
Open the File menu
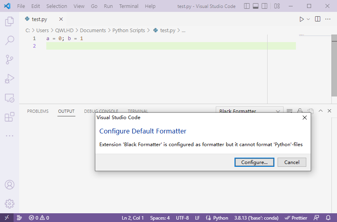21,6
